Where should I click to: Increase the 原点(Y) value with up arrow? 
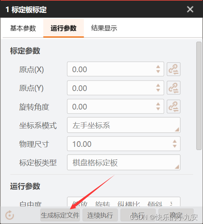[158, 85]
